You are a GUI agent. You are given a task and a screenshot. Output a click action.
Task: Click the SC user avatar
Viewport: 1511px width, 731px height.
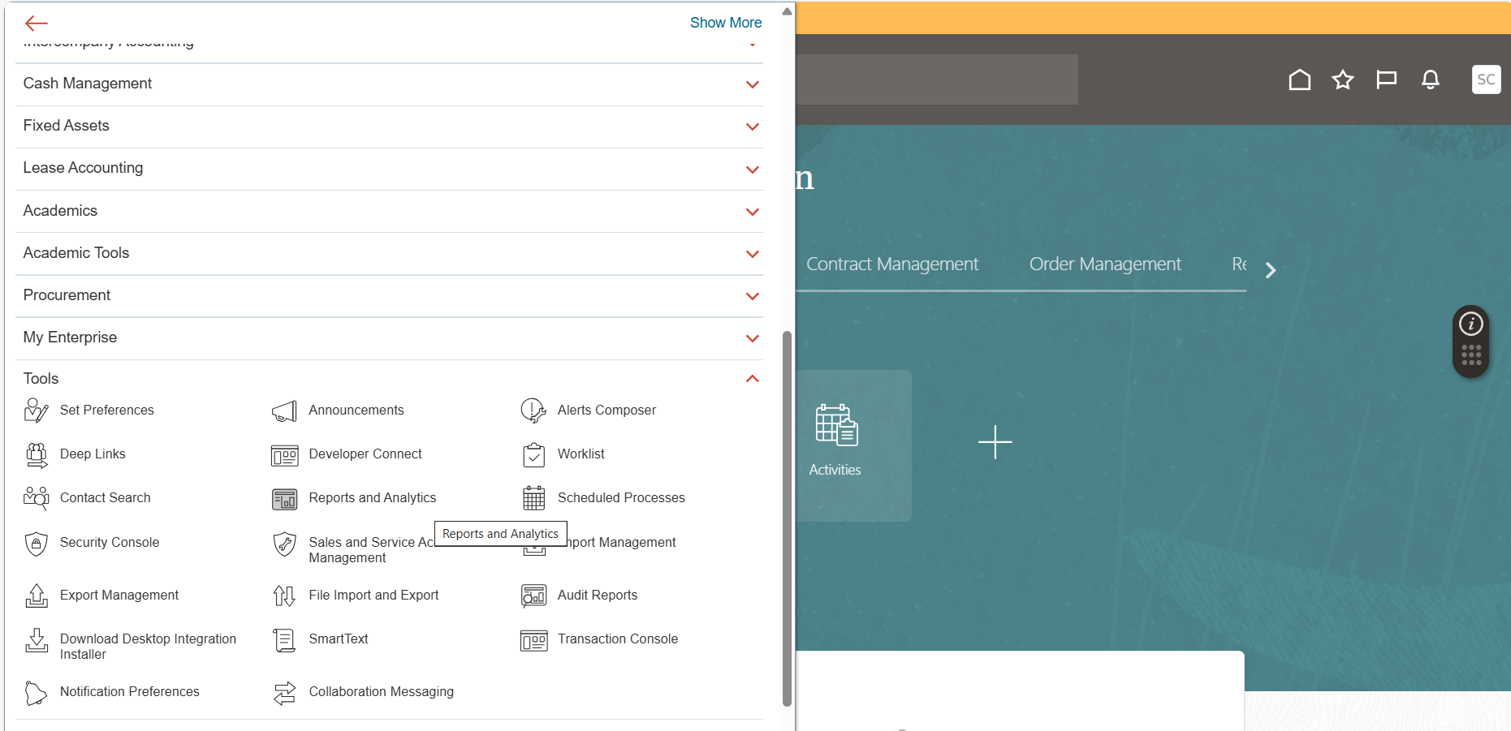coord(1486,80)
